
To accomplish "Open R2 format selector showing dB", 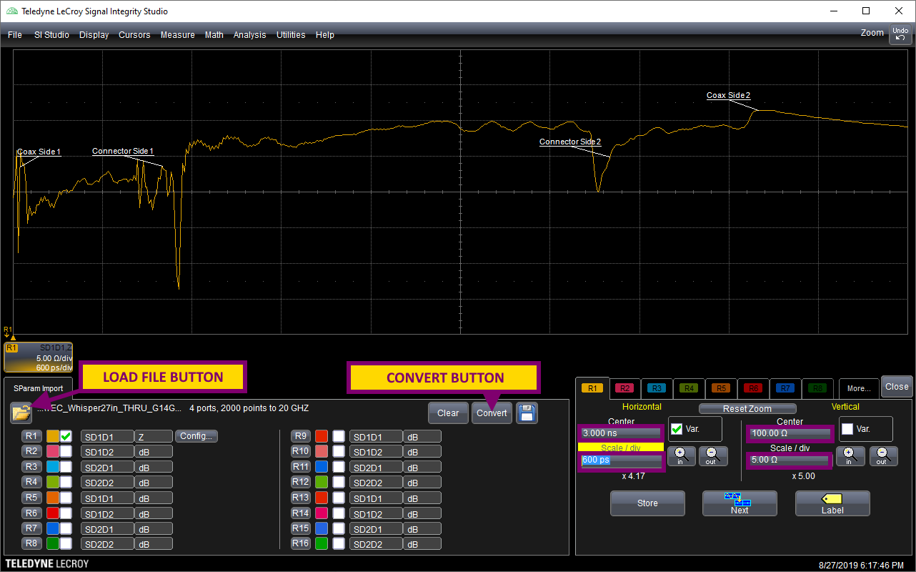I will (x=154, y=451).
